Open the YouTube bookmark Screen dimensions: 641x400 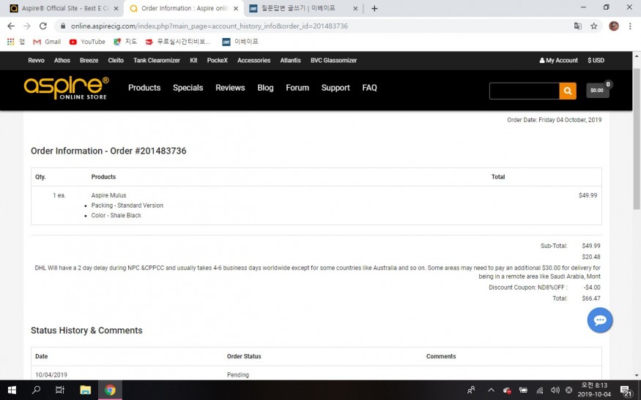tap(87, 42)
